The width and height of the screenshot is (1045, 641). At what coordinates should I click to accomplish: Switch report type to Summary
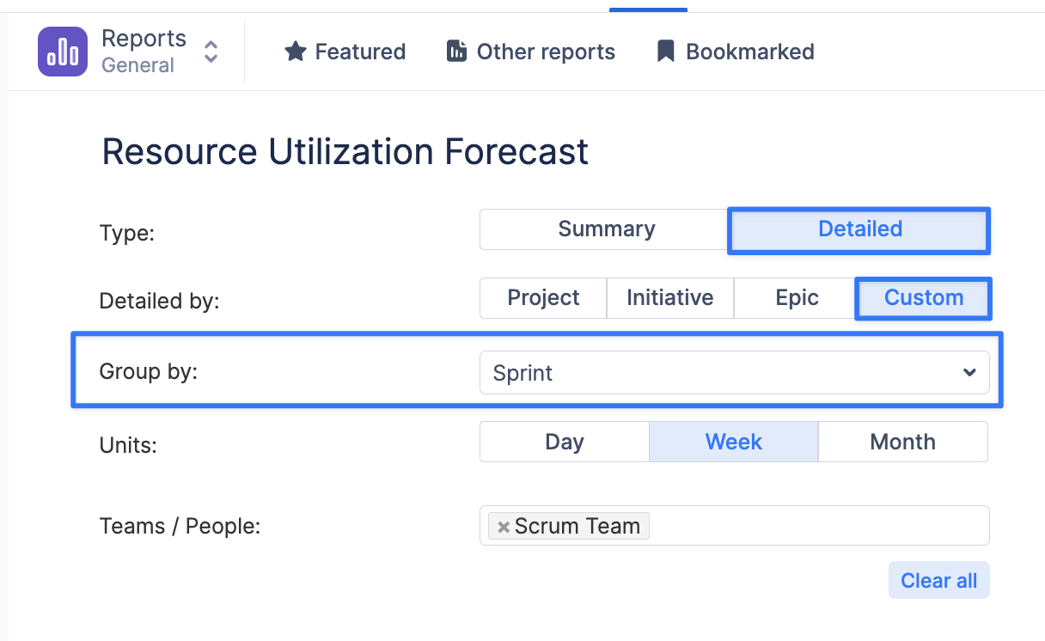click(x=606, y=229)
